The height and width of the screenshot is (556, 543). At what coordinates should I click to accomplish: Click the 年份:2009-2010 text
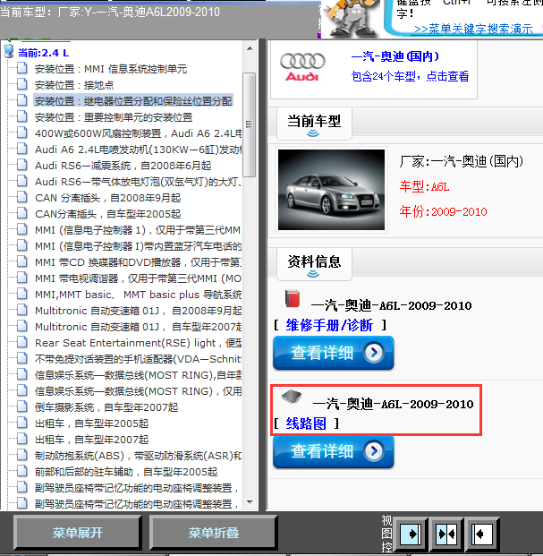(x=443, y=211)
